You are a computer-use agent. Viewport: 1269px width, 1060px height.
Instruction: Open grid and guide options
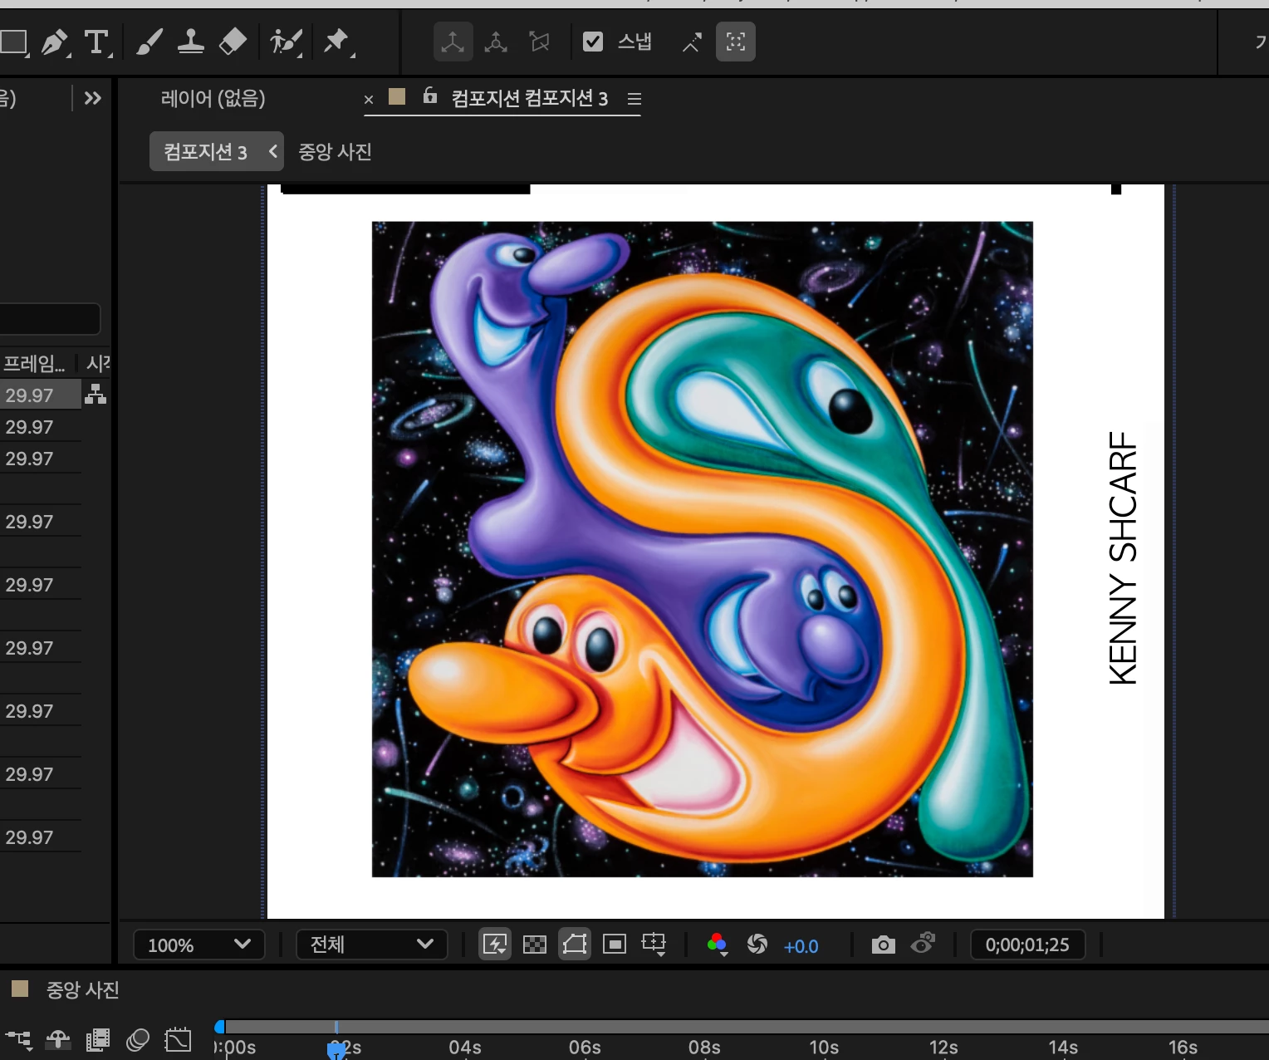(x=654, y=945)
